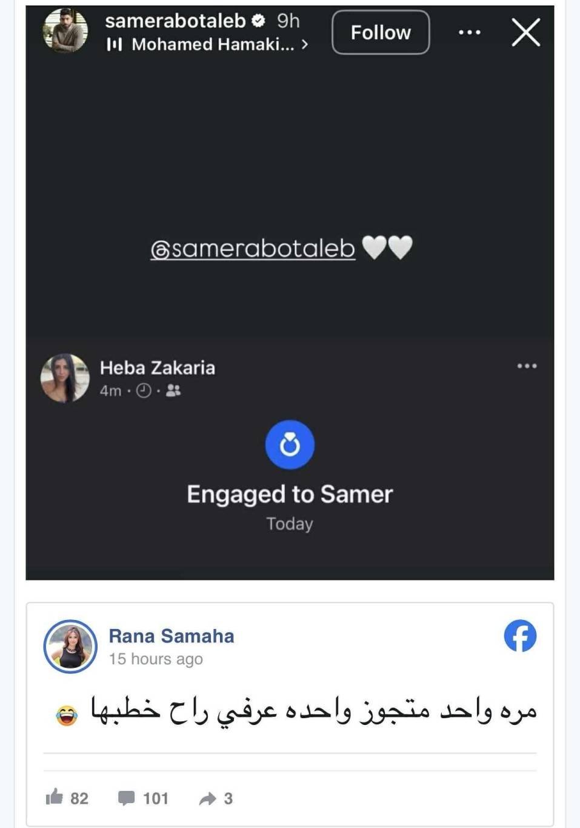Image resolution: width=580 pixels, height=828 pixels.
Task: Open Heba Zakaria's profile picture
Action: tap(65, 378)
